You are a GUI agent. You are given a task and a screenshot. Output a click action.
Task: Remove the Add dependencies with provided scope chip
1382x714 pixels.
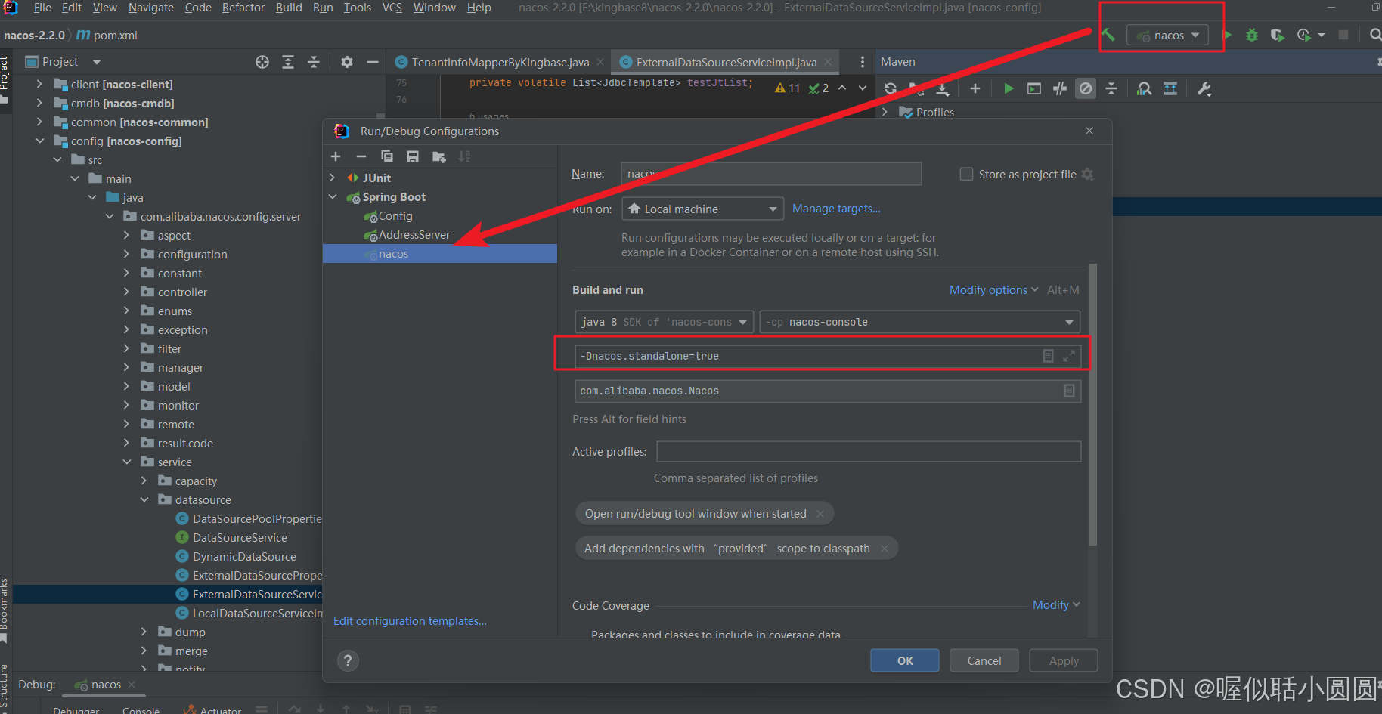(885, 549)
